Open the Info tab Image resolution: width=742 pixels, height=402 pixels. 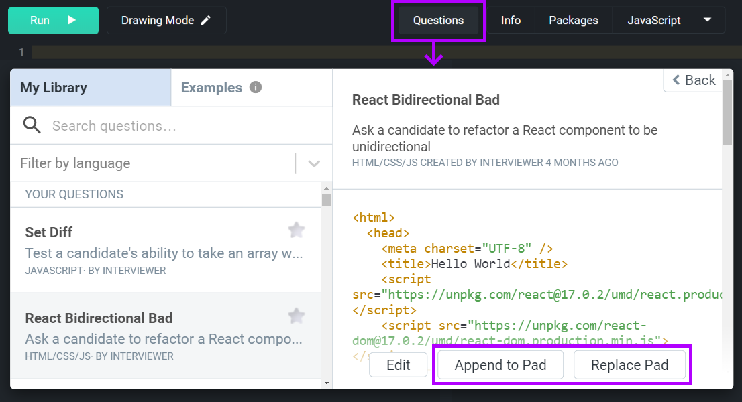coord(511,20)
